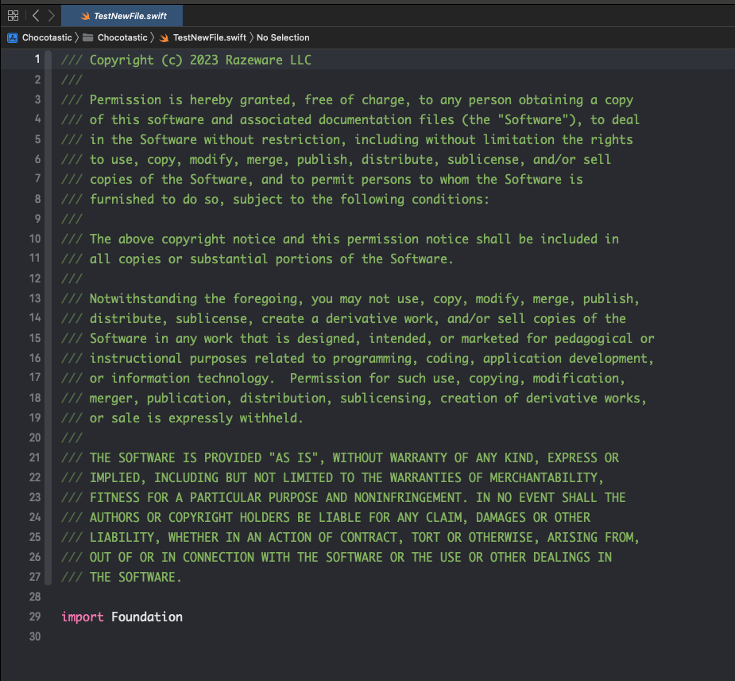The image size is (735, 681).
Task: Click 'or sale is expressly withheld.' text
Action: pos(196,418)
